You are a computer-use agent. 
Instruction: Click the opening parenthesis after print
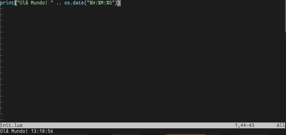pos(16,3)
